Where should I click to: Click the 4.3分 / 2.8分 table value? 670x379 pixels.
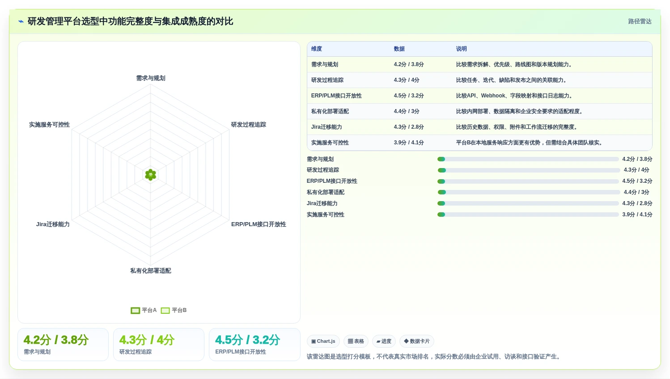pos(409,127)
